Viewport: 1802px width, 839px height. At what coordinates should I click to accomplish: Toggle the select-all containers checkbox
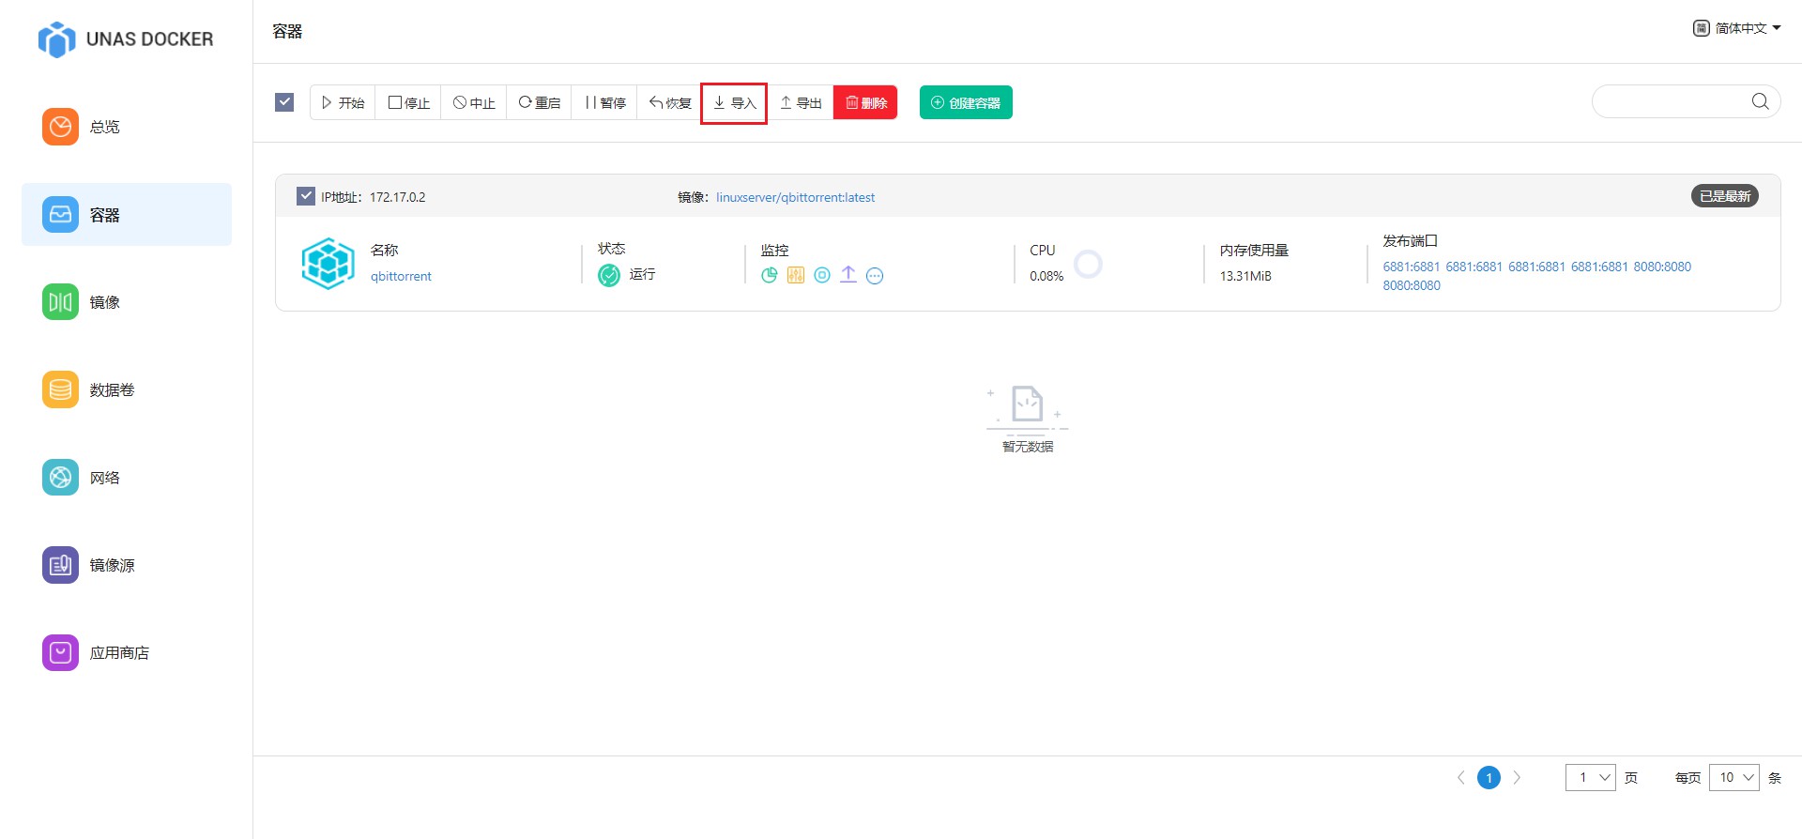(284, 102)
